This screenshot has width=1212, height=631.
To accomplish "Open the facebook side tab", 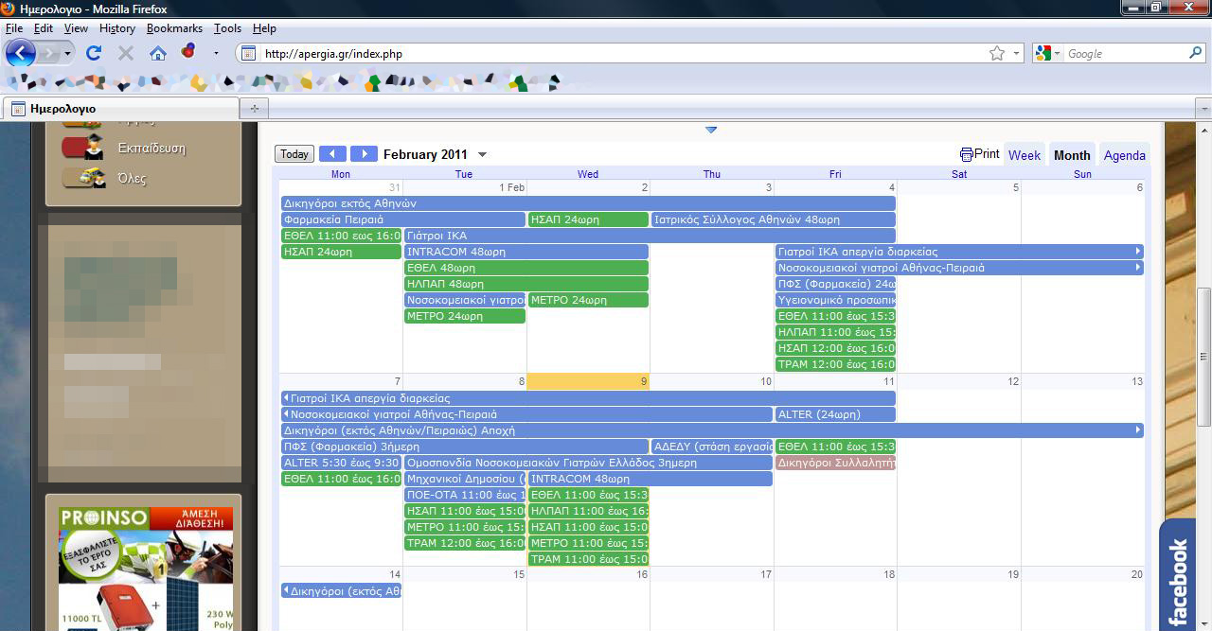I will [1177, 577].
